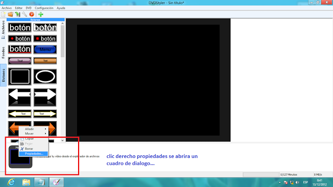Select the white left arrow button
Image resolution: width=333 pixels, height=187 pixels.
click(x=20, y=97)
